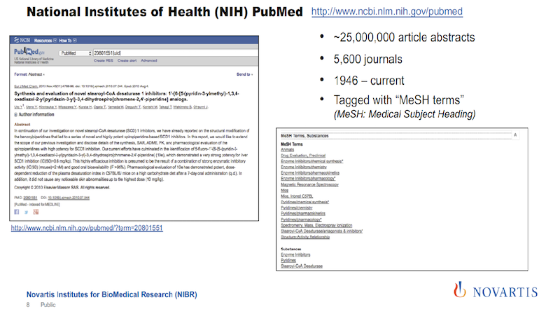Click the Mice MeSH term
Image resolution: width=560 pixels, height=314 pixels.
point(285,190)
